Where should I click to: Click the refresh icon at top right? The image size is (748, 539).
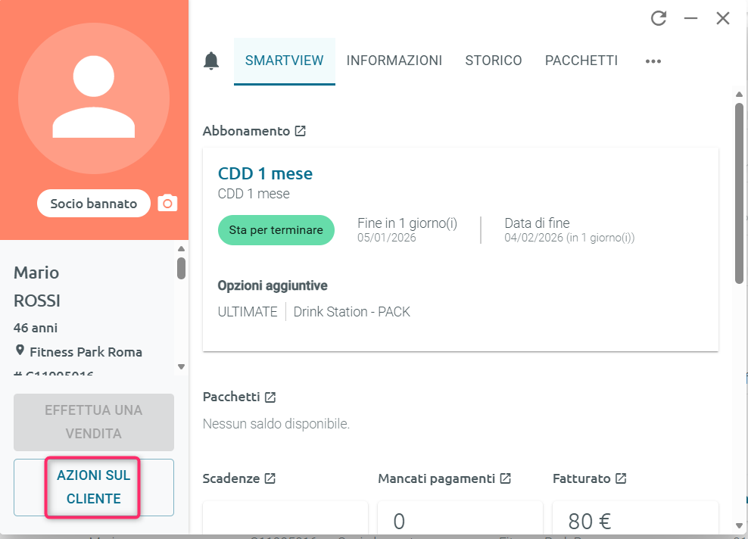tap(659, 19)
